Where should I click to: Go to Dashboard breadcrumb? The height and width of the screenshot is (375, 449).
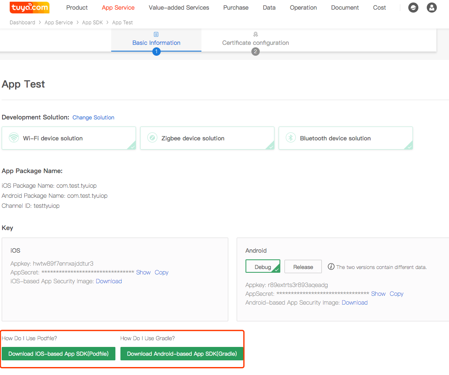(x=22, y=23)
